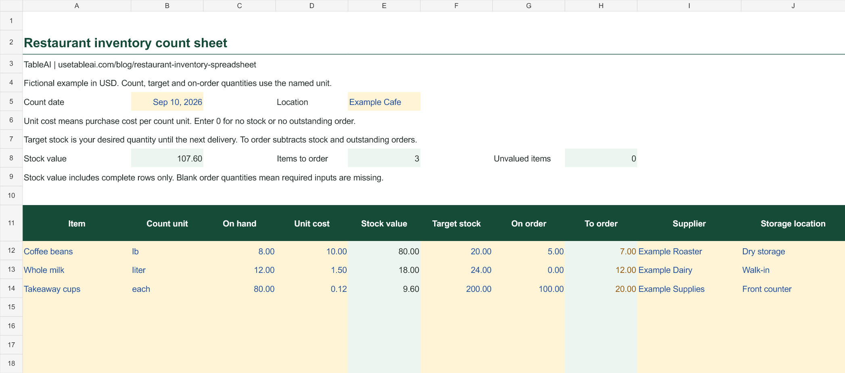Viewport: 845px width, 373px height.
Task: Click the On order column heading
Action: coord(529,224)
